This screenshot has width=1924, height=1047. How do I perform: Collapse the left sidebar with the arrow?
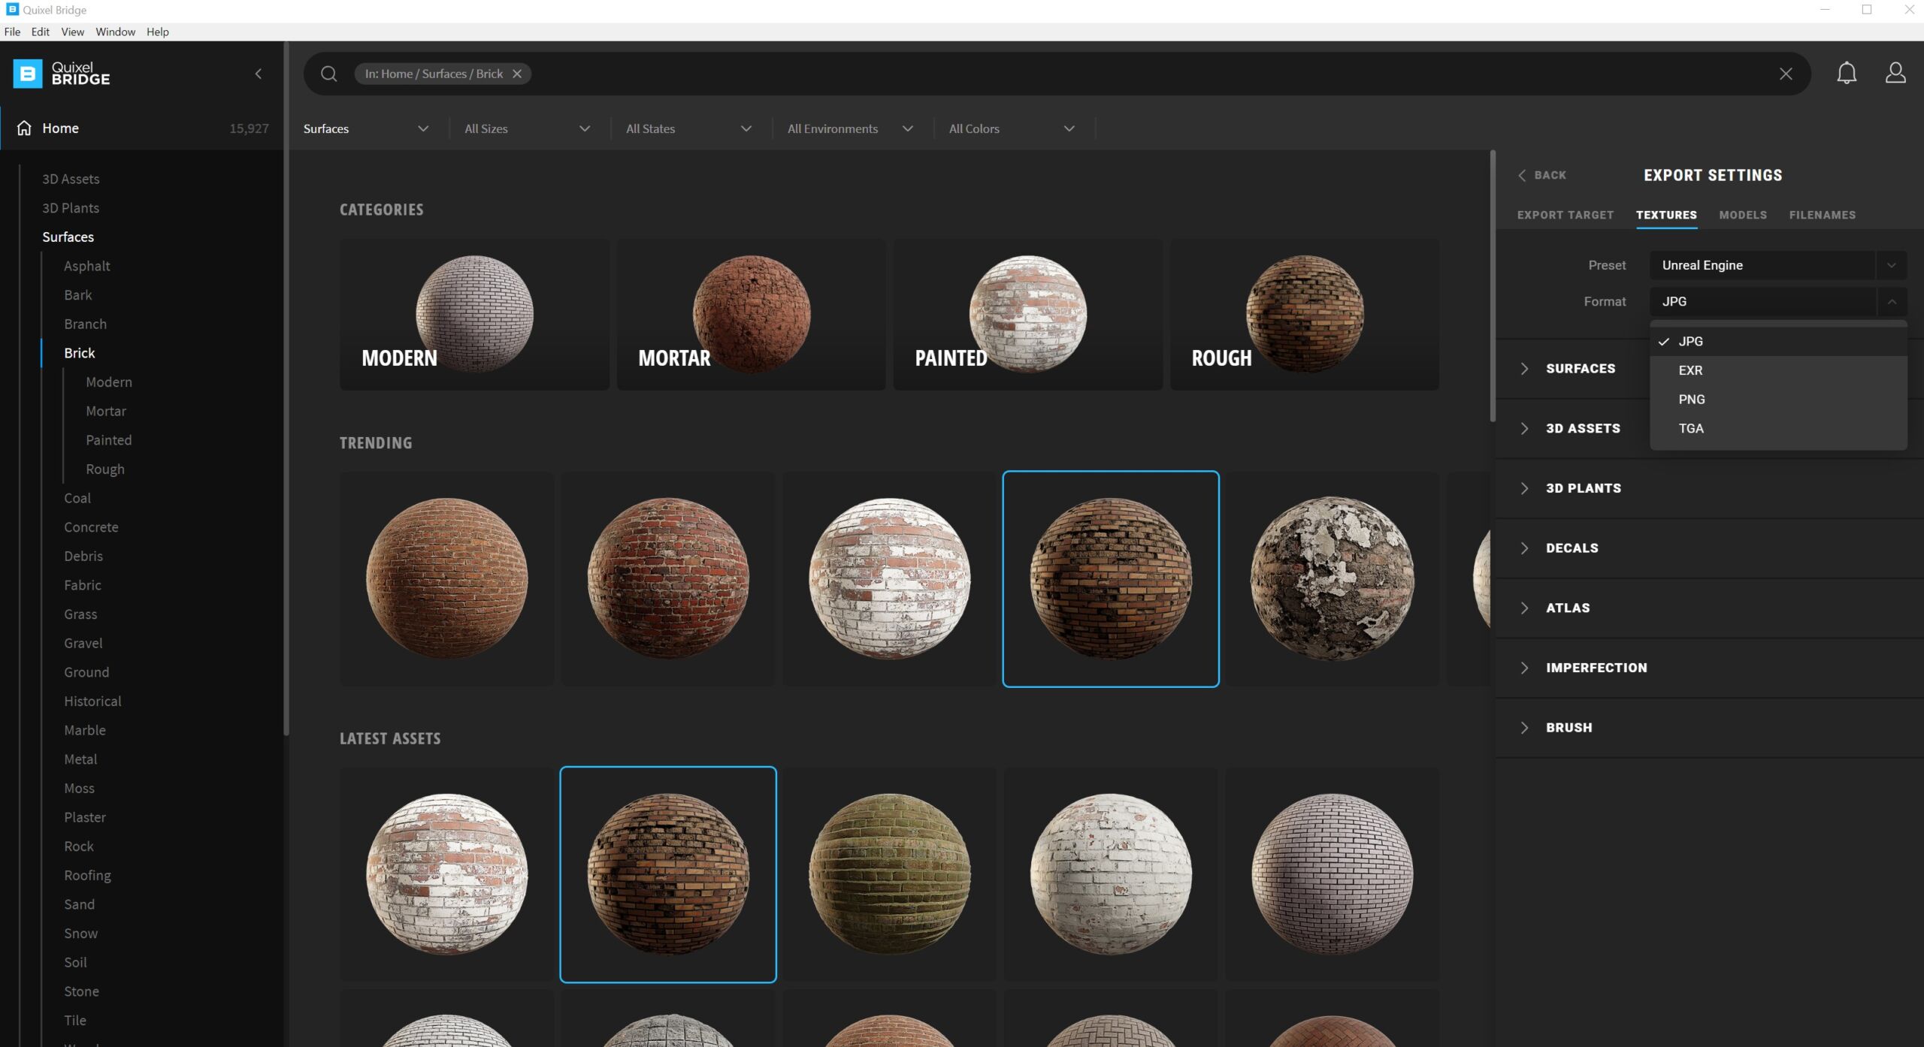(x=259, y=74)
